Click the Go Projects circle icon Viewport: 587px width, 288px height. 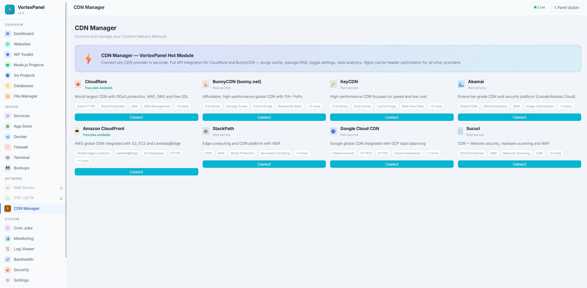click(8, 75)
